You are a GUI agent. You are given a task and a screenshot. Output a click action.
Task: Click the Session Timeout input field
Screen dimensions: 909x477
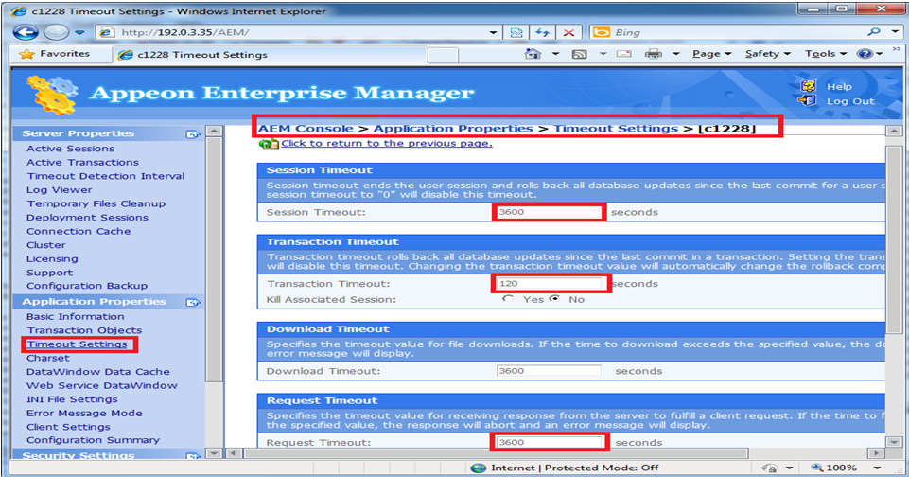[x=549, y=212]
